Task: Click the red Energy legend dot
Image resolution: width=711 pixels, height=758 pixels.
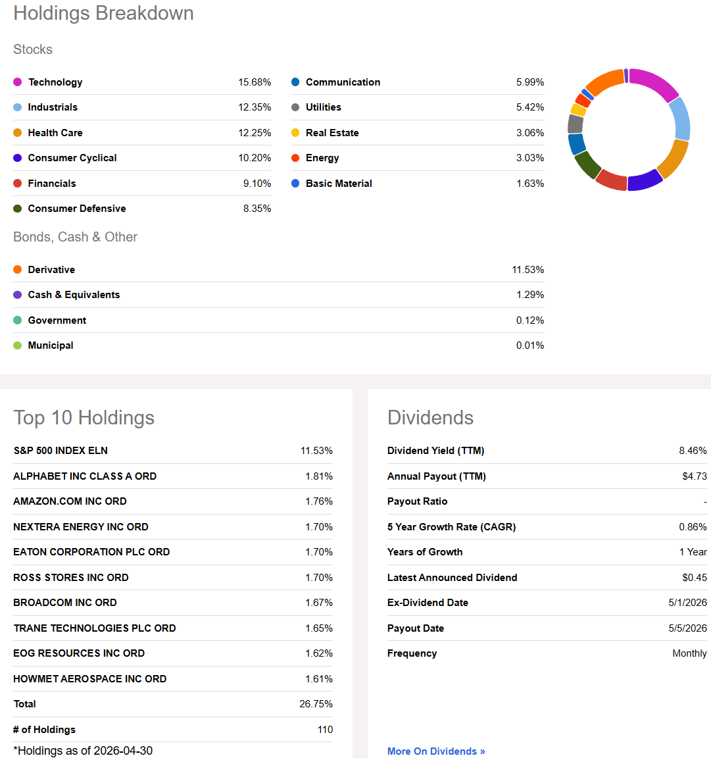Action: [295, 158]
